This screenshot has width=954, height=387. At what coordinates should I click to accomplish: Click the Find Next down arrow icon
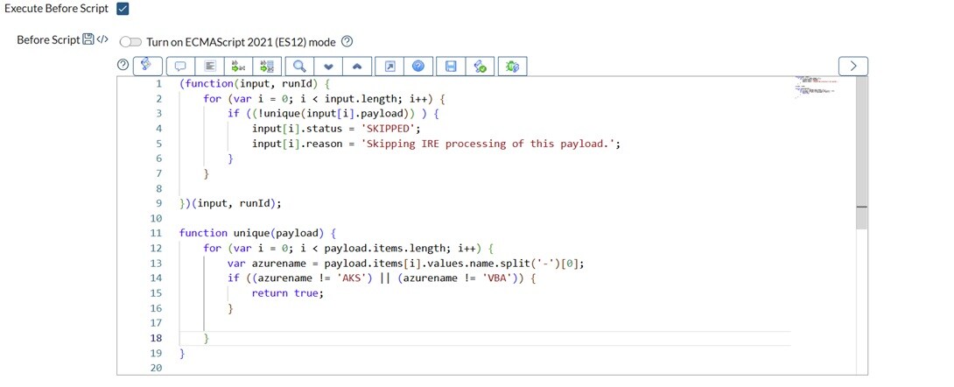pyautogui.click(x=328, y=66)
